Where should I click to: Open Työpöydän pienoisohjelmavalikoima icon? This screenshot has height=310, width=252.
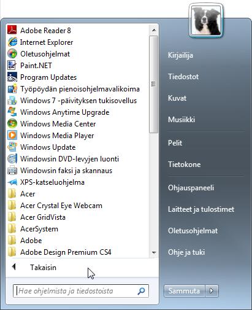tap(12, 89)
